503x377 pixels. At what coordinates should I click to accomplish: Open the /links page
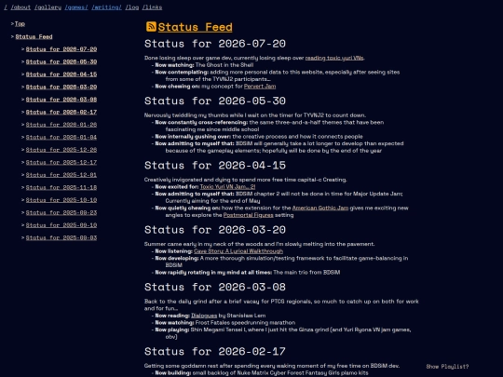point(152,7)
